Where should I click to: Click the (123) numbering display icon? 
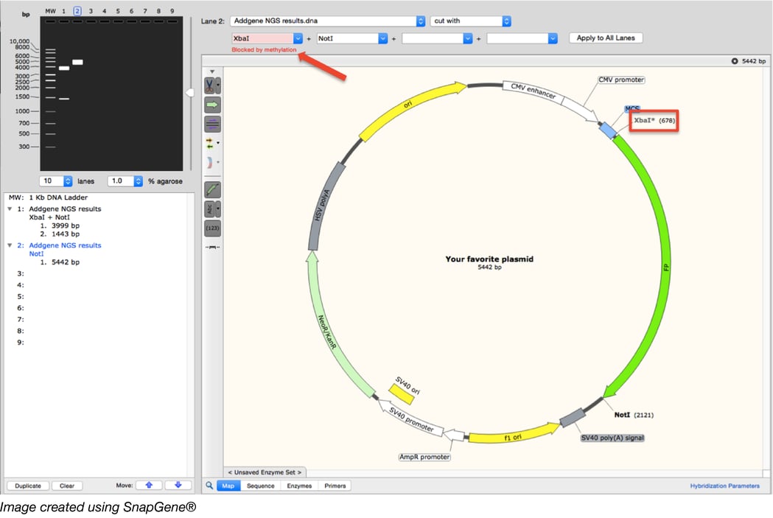point(211,228)
